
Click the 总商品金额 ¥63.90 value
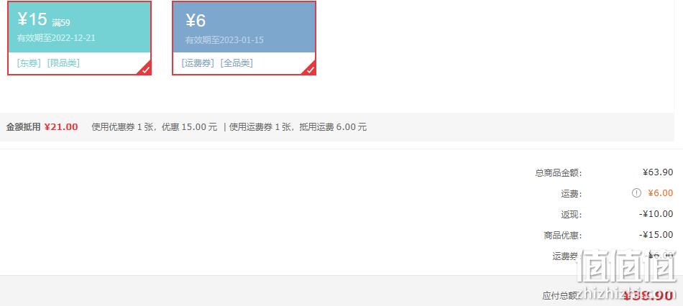pos(658,172)
